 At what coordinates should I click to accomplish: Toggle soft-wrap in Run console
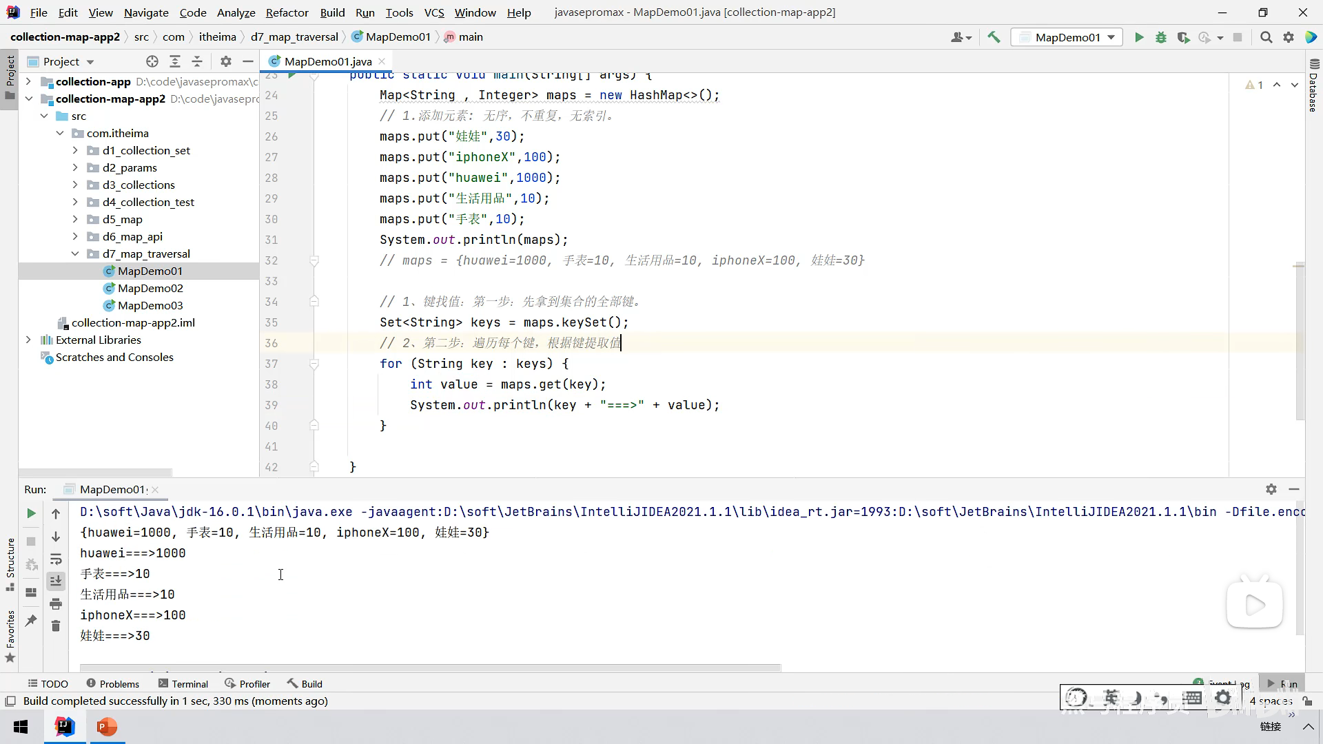tap(56, 559)
